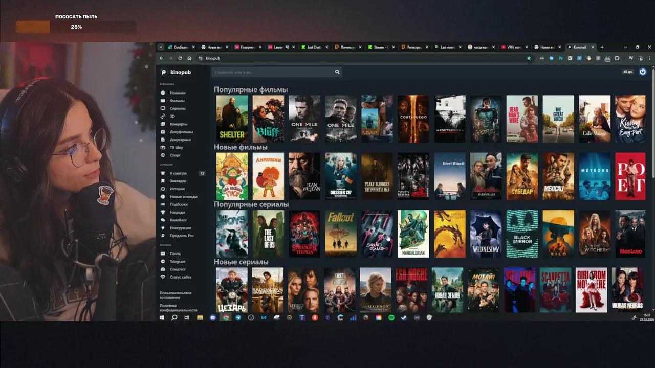Open Пользовательское соглашение link

click(x=176, y=295)
